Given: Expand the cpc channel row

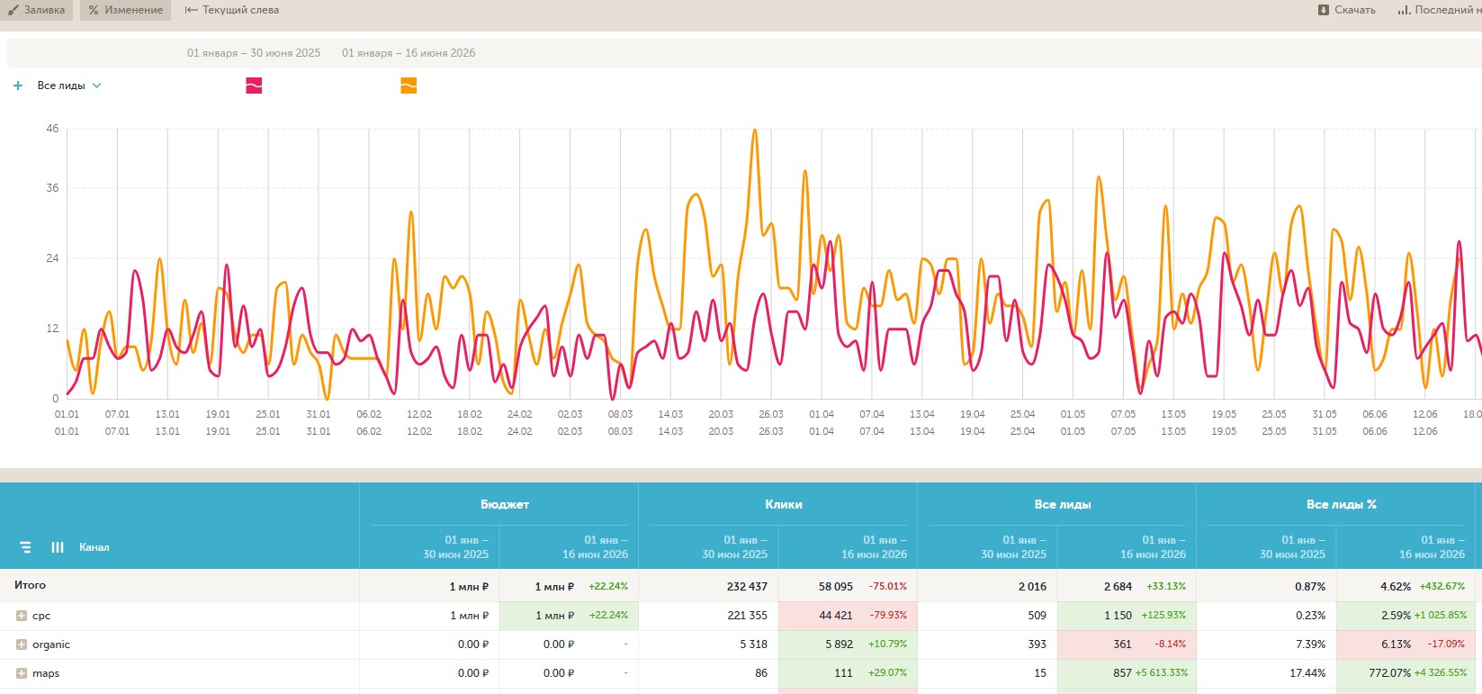Looking at the screenshot, I should tap(22, 616).
